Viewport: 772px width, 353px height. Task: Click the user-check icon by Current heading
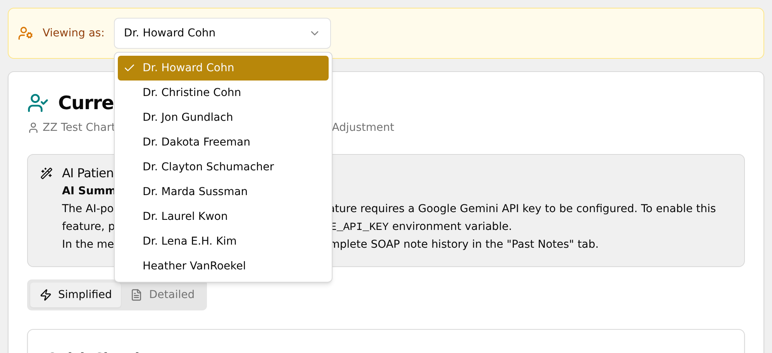coord(38,103)
